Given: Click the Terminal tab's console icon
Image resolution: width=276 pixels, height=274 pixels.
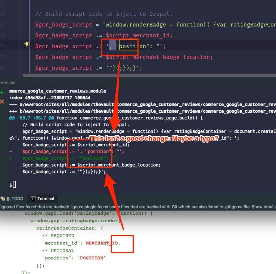Looking at the screenshot, I should click(34, 199).
